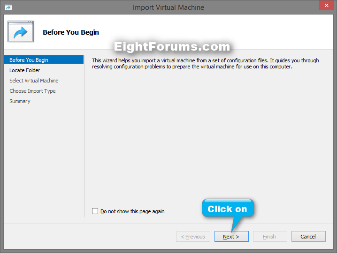Open the Choose Import Type step

pyautogui.click(x=32, y=91)
